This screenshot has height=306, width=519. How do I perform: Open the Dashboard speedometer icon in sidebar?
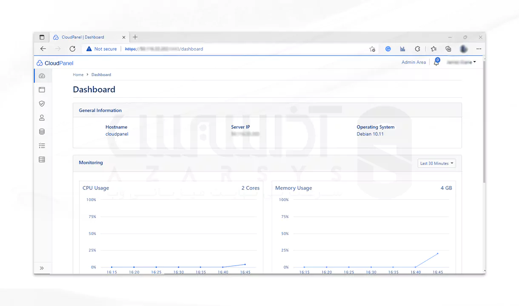(x=42, y=76)
